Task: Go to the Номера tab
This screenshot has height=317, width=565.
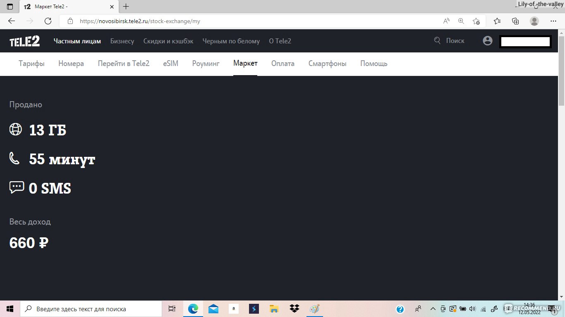Action: pyautogui.click(x=71, y=64)
